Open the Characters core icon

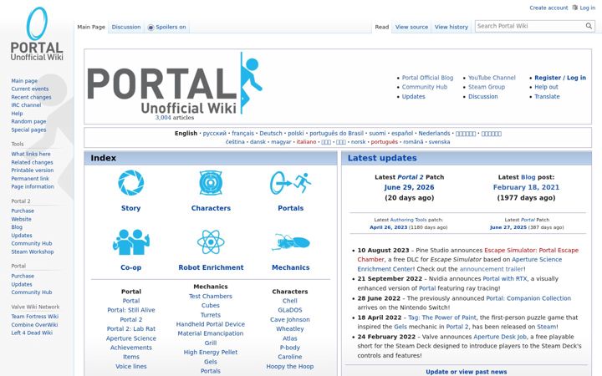(211, 183)
